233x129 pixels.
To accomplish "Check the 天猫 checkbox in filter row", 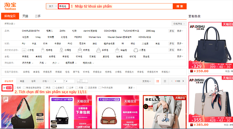I will pyautogui.click(x=77, y=88).
